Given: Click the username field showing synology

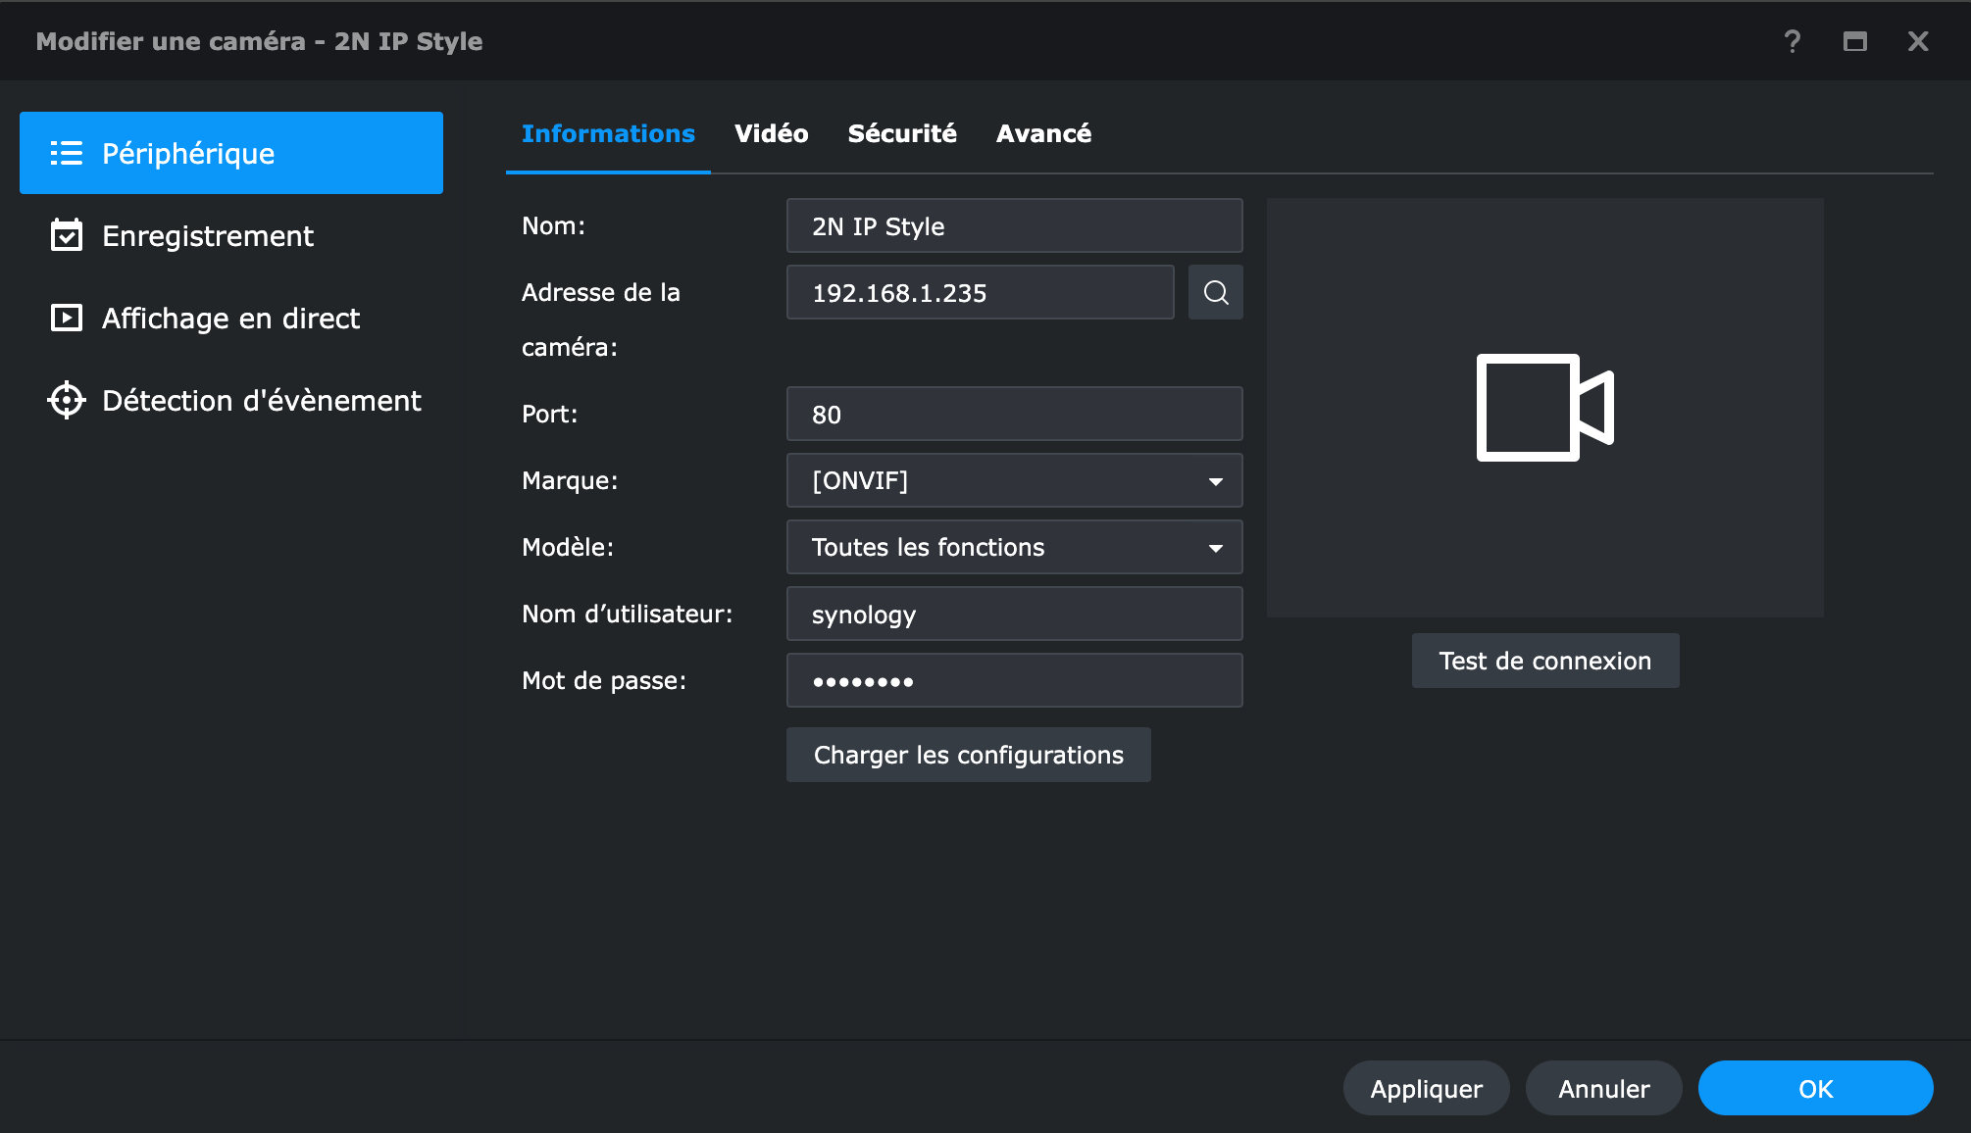Looking at the screenshot, I should pos(1015,614).
